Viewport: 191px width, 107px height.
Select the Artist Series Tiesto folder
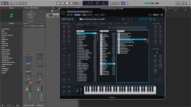[x=87, y=59]
